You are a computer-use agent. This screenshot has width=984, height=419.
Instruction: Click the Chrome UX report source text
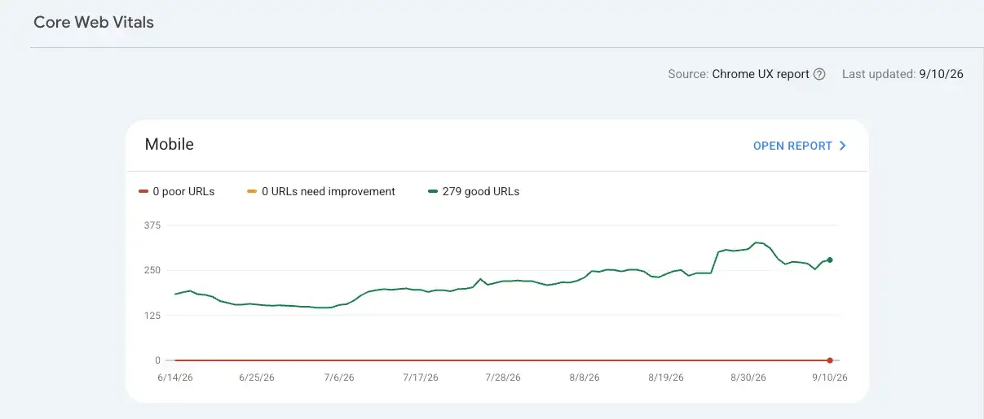(761, 74)
